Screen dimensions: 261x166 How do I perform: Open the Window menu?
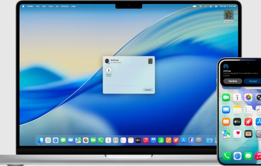coord(65,6)
